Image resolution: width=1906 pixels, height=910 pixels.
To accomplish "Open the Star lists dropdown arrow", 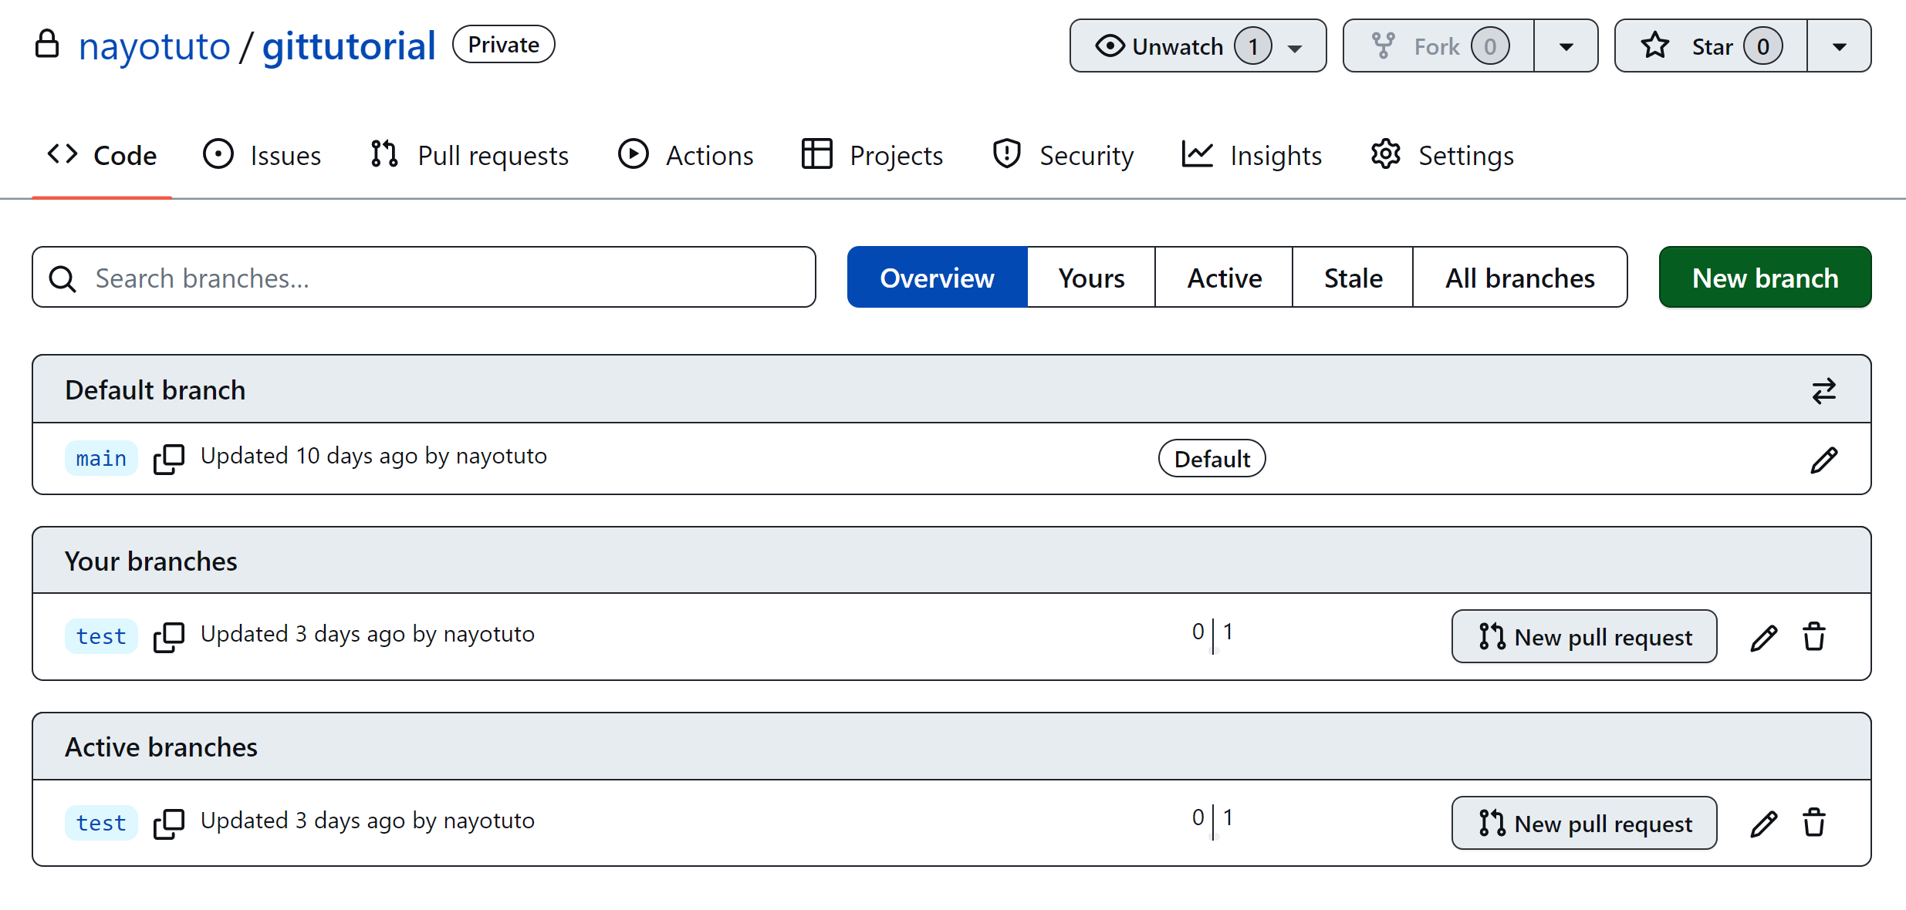I will (x=1839, y=46).
